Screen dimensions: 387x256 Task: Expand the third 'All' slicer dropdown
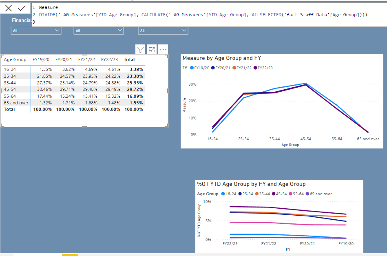click(184, 31)
